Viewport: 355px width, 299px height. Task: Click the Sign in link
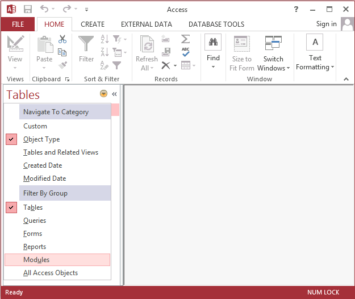pos(326,24)
